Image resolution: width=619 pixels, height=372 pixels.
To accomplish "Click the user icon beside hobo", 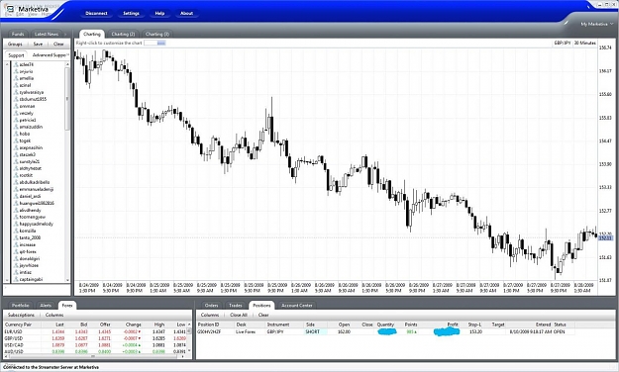I will point(16,134).
